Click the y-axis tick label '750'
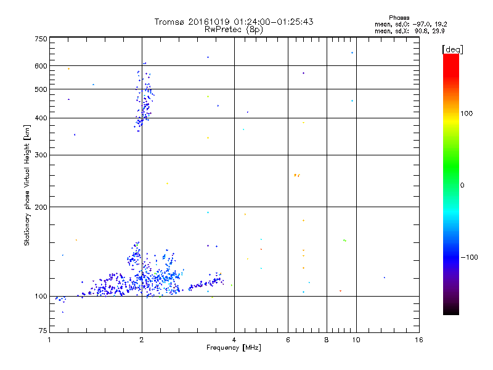This screenshot has height=370, width=493. coord(41,39)
